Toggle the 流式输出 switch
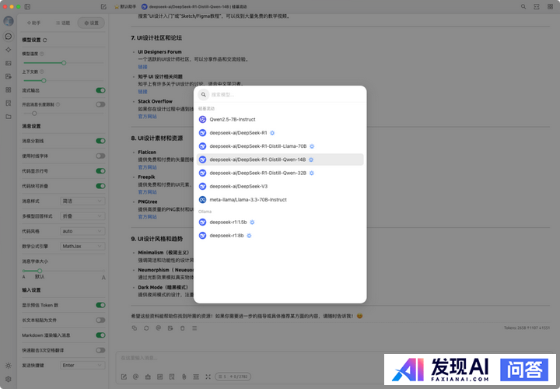 (x=100, y=91)
